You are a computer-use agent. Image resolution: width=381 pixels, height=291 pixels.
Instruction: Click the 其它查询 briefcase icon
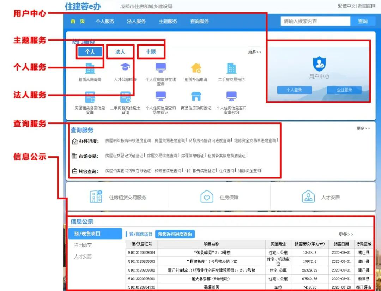(x=74, y=171)
